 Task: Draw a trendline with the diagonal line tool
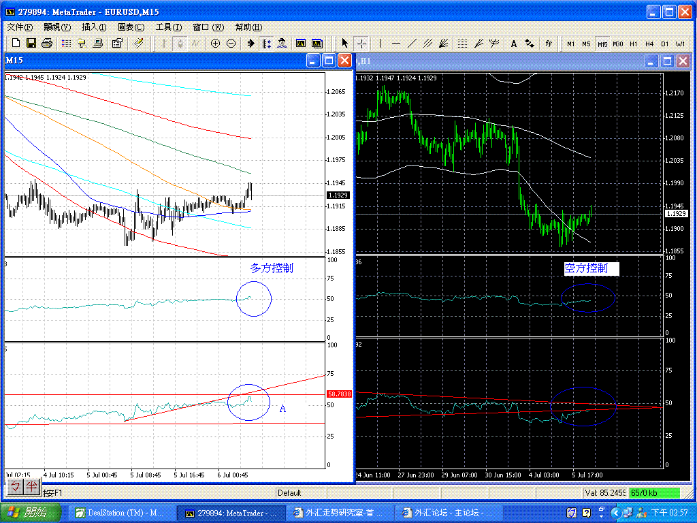[x=412, y=44]
